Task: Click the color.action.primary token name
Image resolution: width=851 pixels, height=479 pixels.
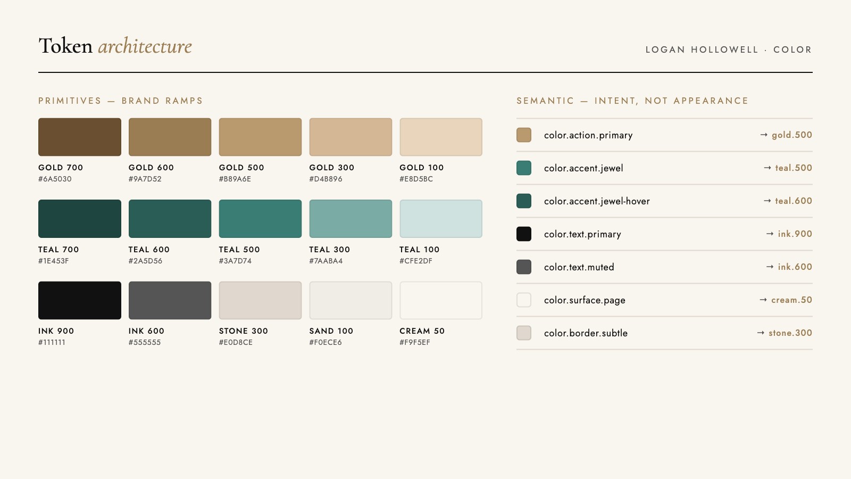Action: (588, 135)
